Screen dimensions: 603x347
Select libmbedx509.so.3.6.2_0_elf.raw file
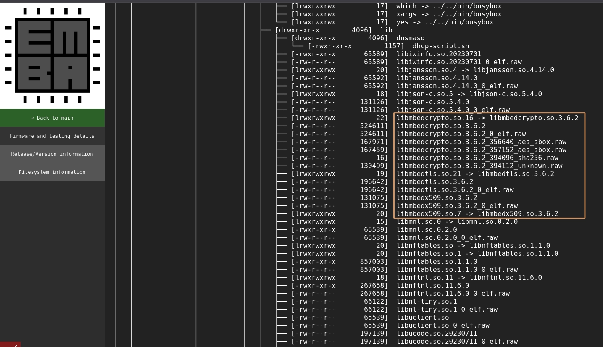[457, 206]
